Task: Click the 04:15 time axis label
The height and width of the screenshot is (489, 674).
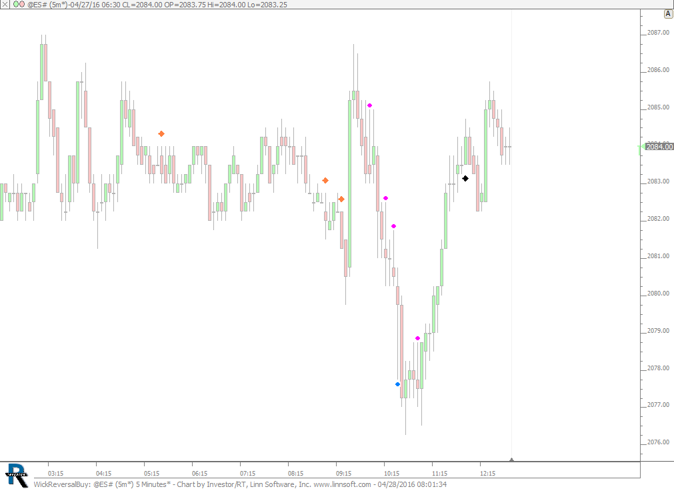Action: (103, 473)
